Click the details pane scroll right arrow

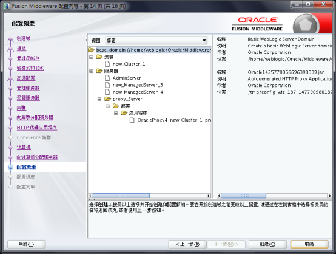pos(330,196)
